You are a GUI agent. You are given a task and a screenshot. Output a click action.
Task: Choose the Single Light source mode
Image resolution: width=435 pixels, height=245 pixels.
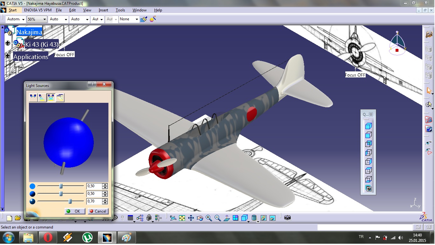click(42, 97)
